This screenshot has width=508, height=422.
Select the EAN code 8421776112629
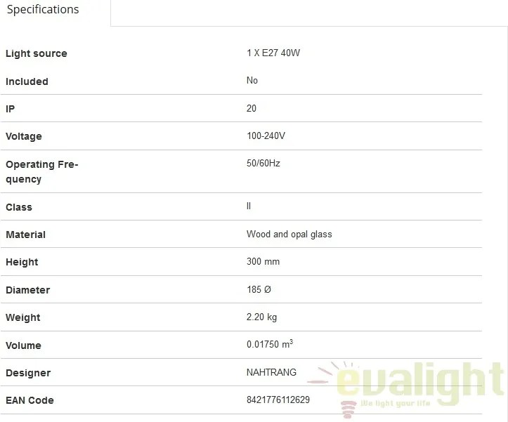(x=278, y=400)
